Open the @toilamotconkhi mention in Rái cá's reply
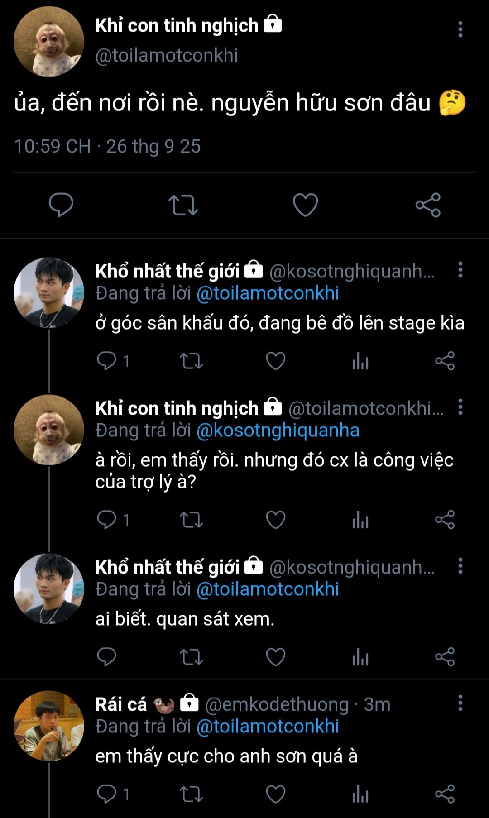The width and height of the screenshot is (489, 818). click(268, 727)
